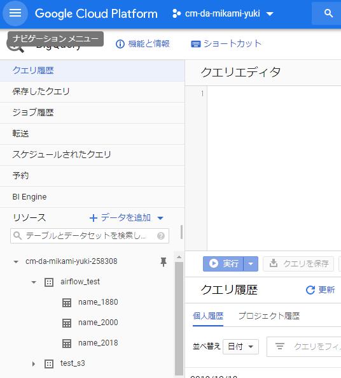Click the pin icon for cm-da-mikami-yuki-258308

[x=164, y=262]
